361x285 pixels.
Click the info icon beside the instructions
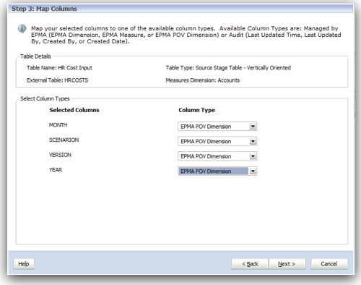pos(22,29)
